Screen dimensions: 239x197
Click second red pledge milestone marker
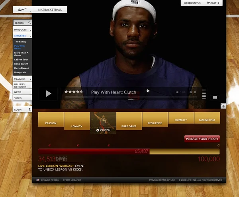pyautogui.click(x=78, y=145)
